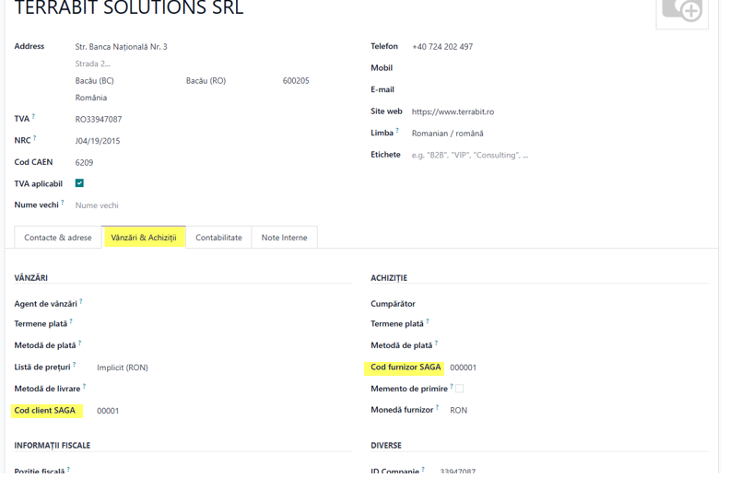Viewport: 729px width, 478px height.
Task: Click the help icon beside Monedă furnizor
Action: (x=437, y=407)
